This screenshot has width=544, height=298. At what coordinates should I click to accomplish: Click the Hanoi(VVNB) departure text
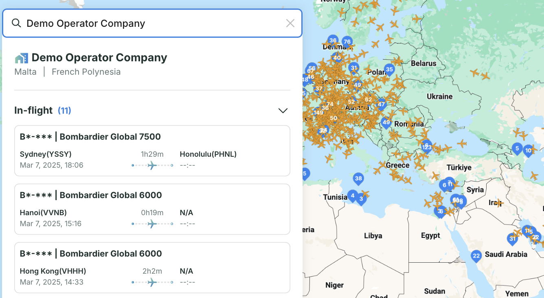click(43, 213)
